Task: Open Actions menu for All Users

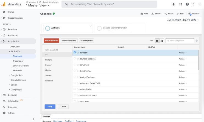Action: 183,53
